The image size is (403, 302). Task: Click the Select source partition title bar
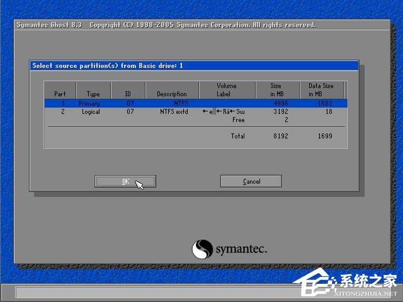click(194, 65)
